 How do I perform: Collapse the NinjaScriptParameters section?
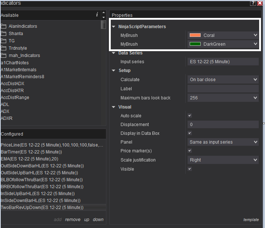114,27
